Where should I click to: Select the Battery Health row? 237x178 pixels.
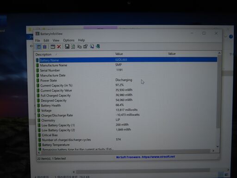[x=126, y=105]
